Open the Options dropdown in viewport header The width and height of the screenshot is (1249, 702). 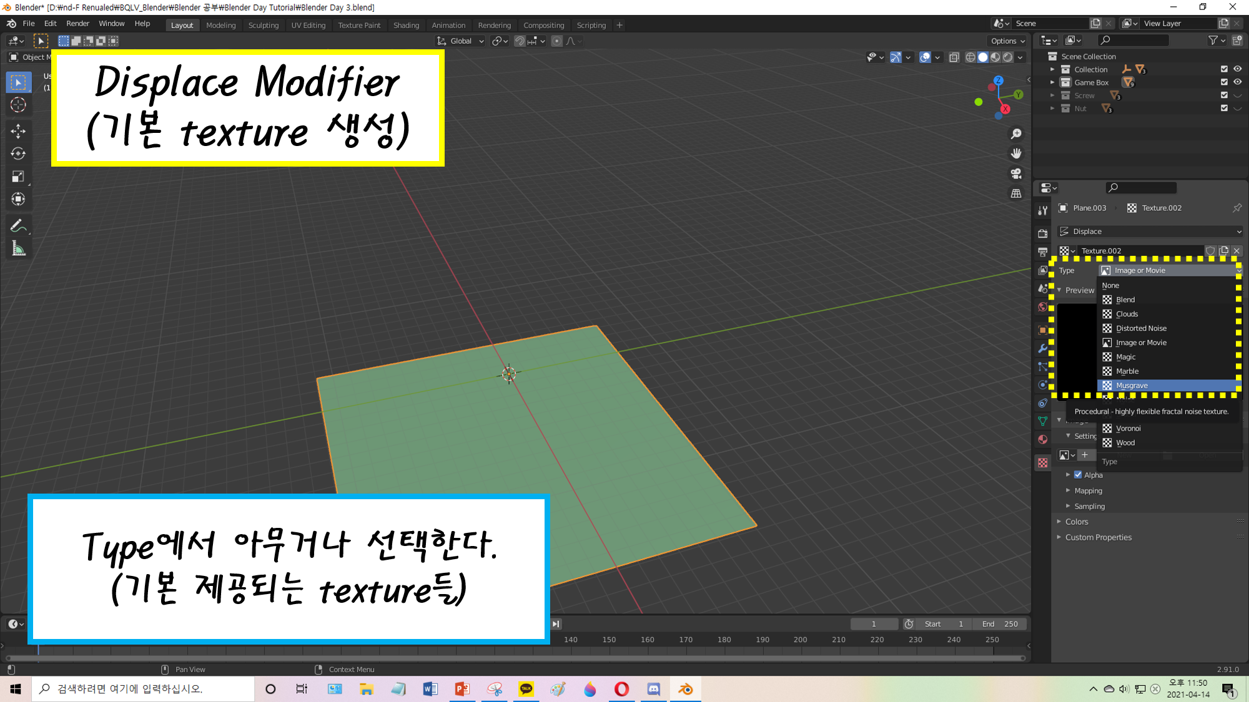(1007, 41)
